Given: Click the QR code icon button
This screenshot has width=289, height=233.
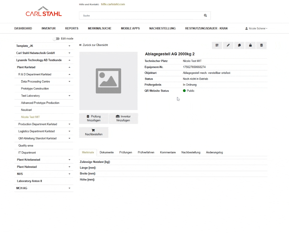Looking at the screenshot, I should pos(217,45).
